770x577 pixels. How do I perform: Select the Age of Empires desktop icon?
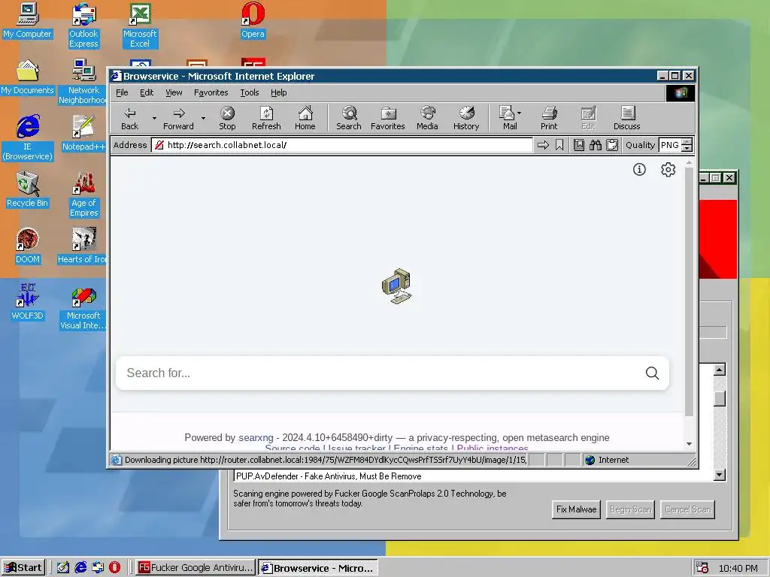[83, 195]
